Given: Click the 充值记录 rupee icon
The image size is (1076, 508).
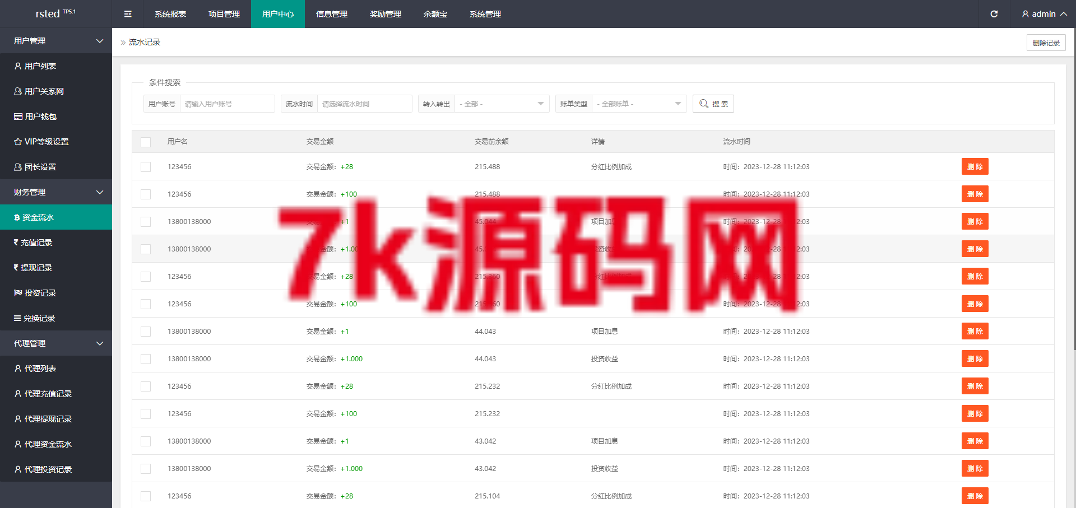Looking at the screenshot, I should coord(16,243).
